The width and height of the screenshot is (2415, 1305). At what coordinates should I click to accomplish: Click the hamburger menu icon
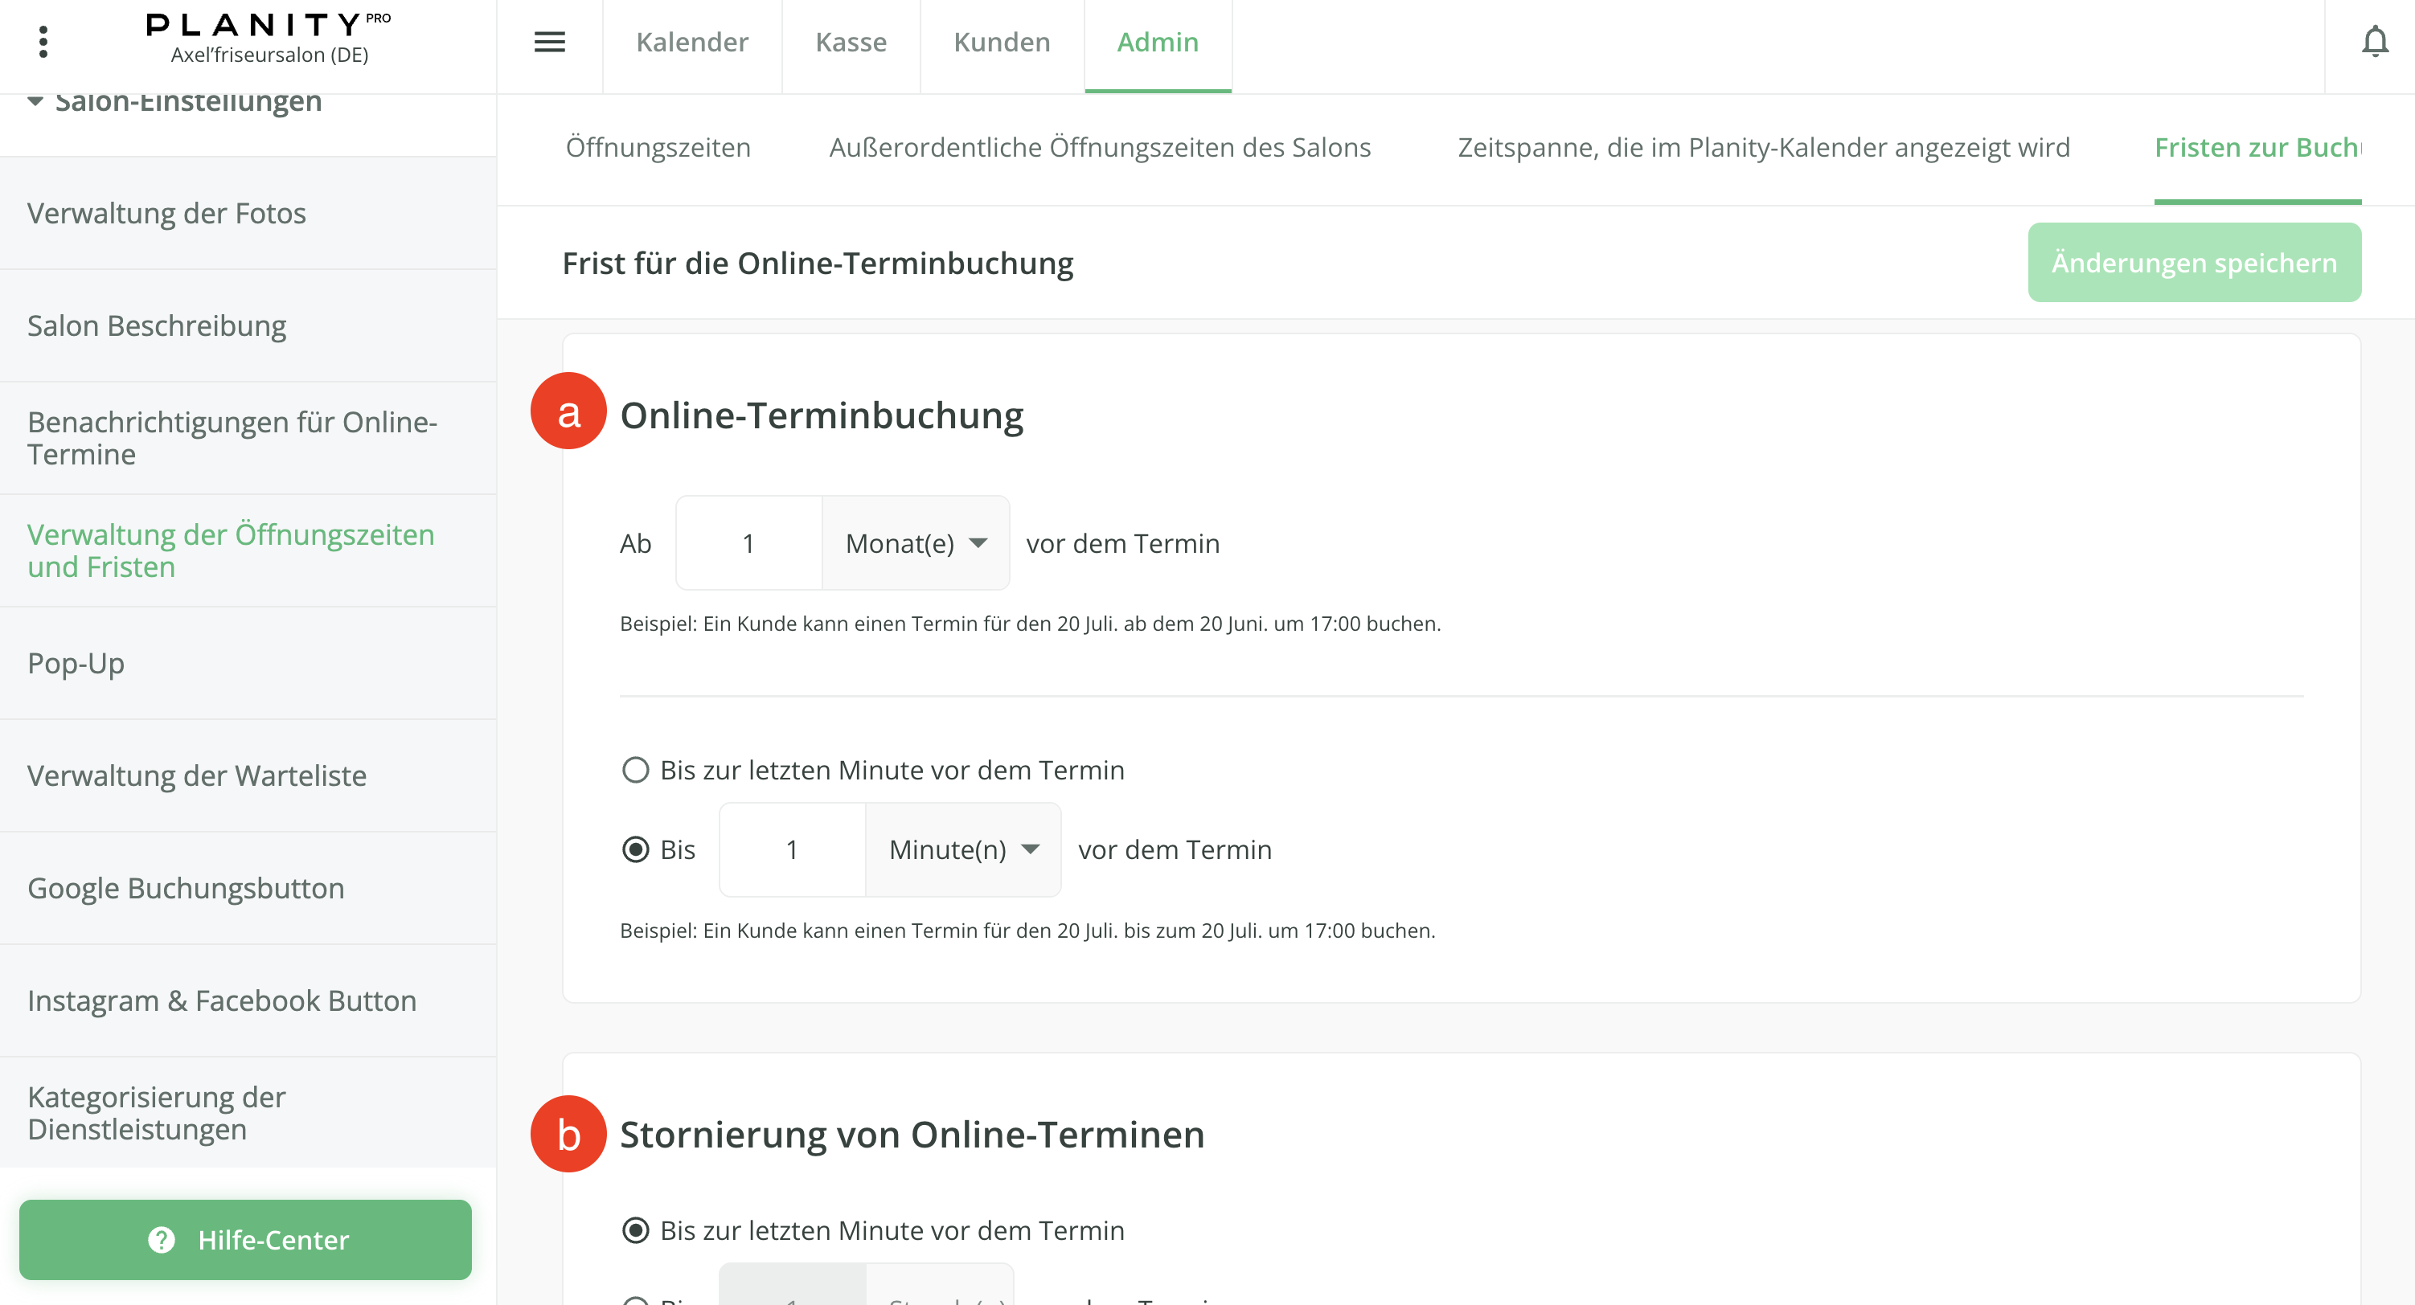[549, 42]
